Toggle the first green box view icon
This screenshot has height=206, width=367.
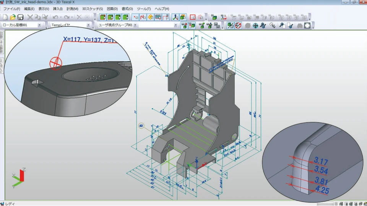(x=102, y=17)
